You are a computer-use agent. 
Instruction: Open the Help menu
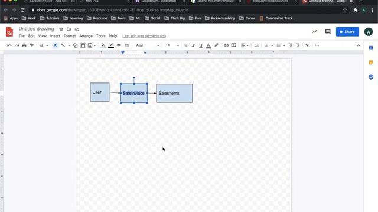113,36
